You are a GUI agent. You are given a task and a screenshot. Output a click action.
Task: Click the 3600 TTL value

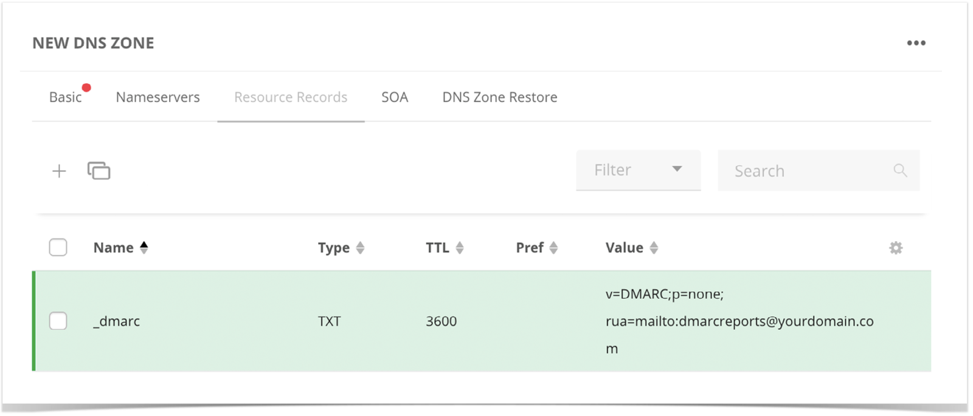click(x=441, y=321)
